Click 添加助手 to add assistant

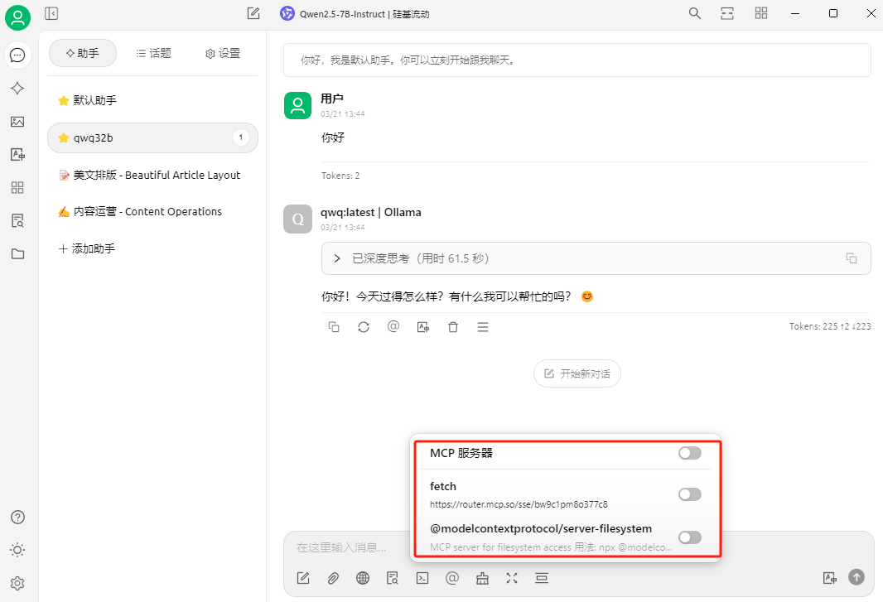tap(87, 248)
